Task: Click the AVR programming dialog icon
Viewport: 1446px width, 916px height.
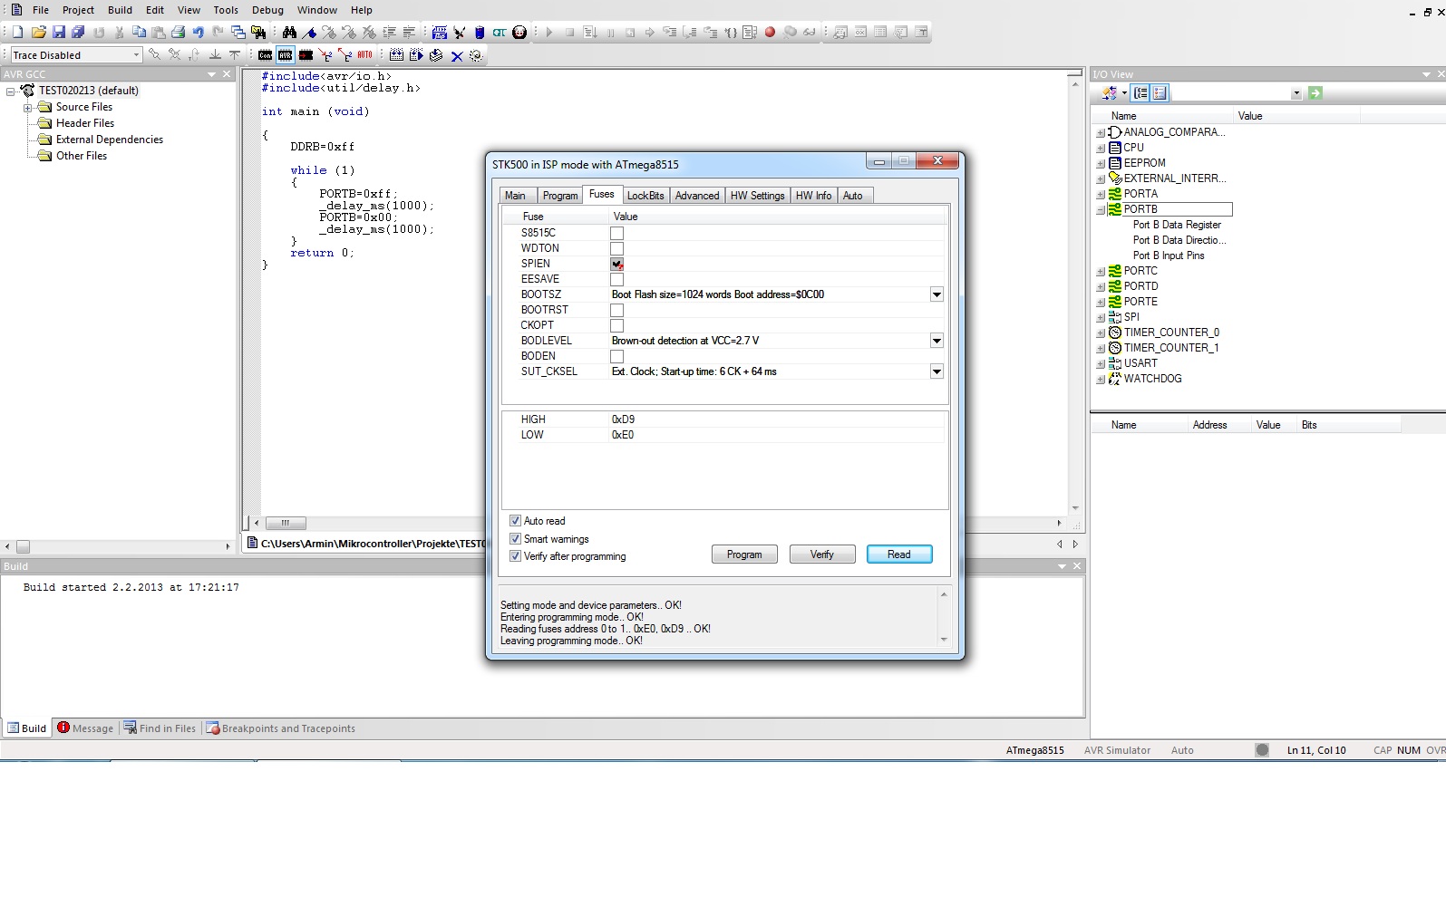Action: coord(286,55)
